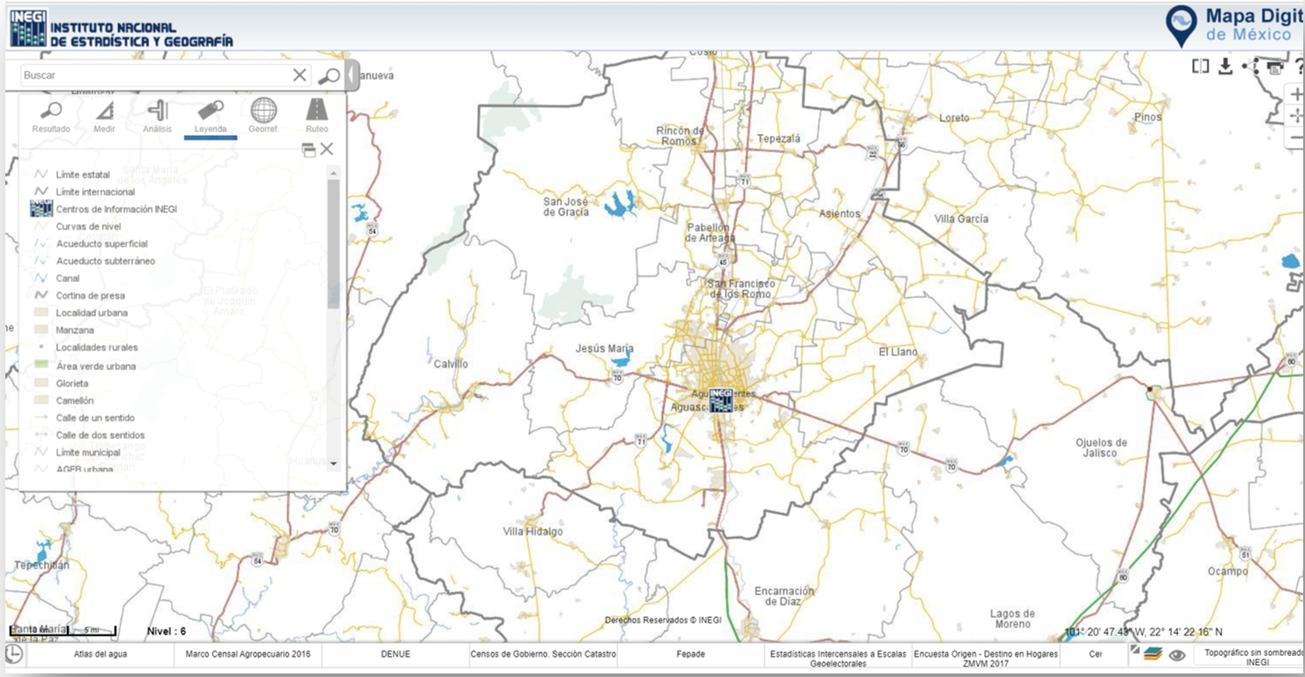Viewport: 1305px width, 677px height.
Task: Open the Resultado search results tool
Action: [x=51, y=116]
